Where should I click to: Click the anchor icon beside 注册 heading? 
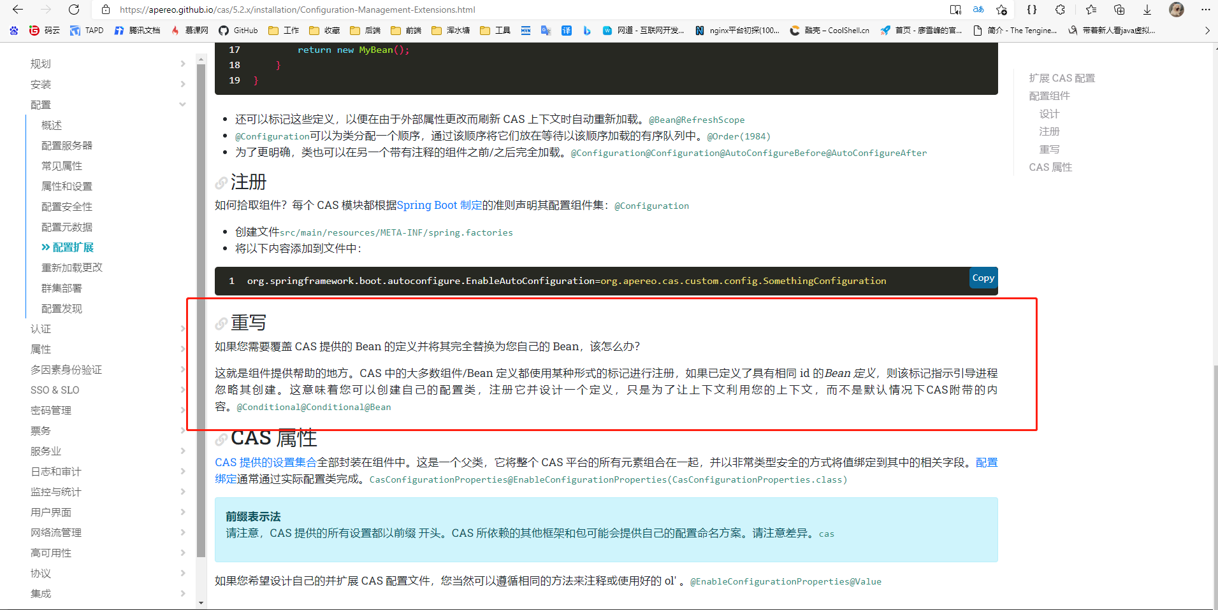[221, 183]
